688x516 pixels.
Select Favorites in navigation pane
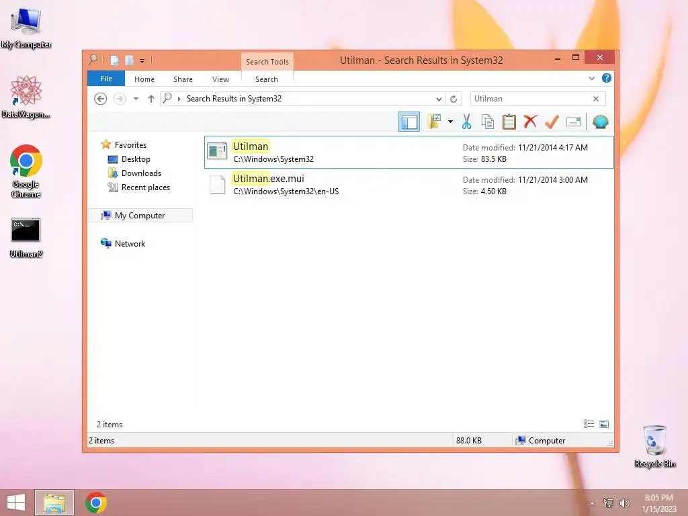click(x=130, y=145)
